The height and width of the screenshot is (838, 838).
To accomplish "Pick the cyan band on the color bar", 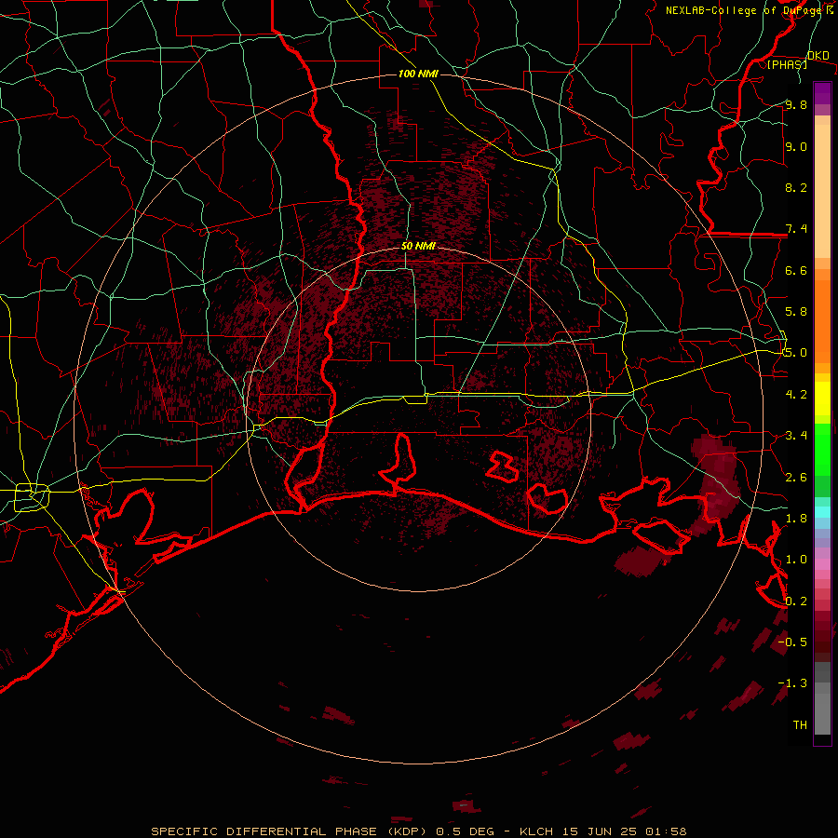I will [822, 511].
